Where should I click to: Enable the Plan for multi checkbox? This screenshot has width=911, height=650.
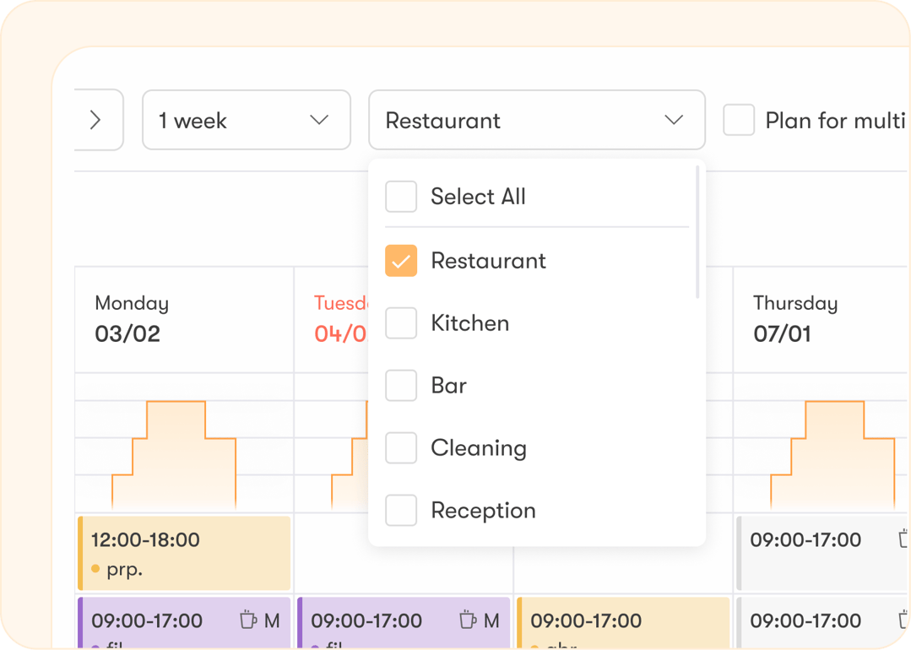[739, 120]
